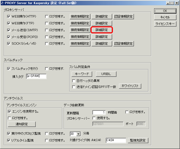
Task: Open 認証情報設定 for SOCKS
Action: [124, 44]
